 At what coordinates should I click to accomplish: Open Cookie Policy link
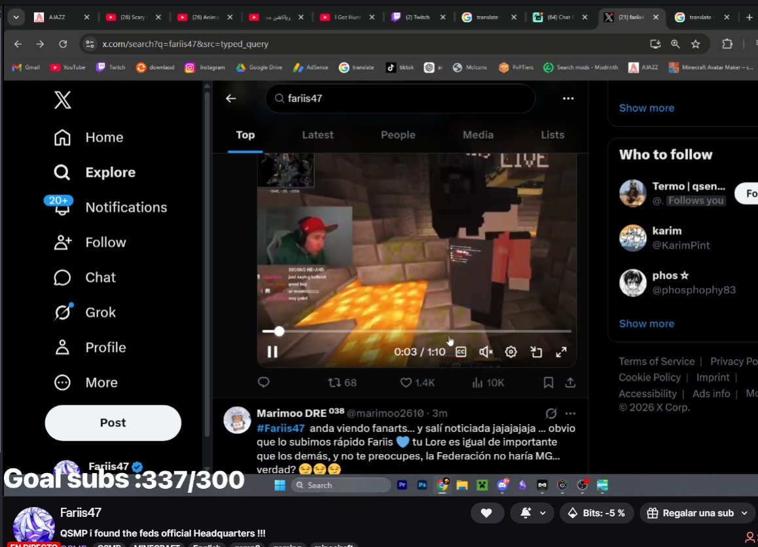649,378
